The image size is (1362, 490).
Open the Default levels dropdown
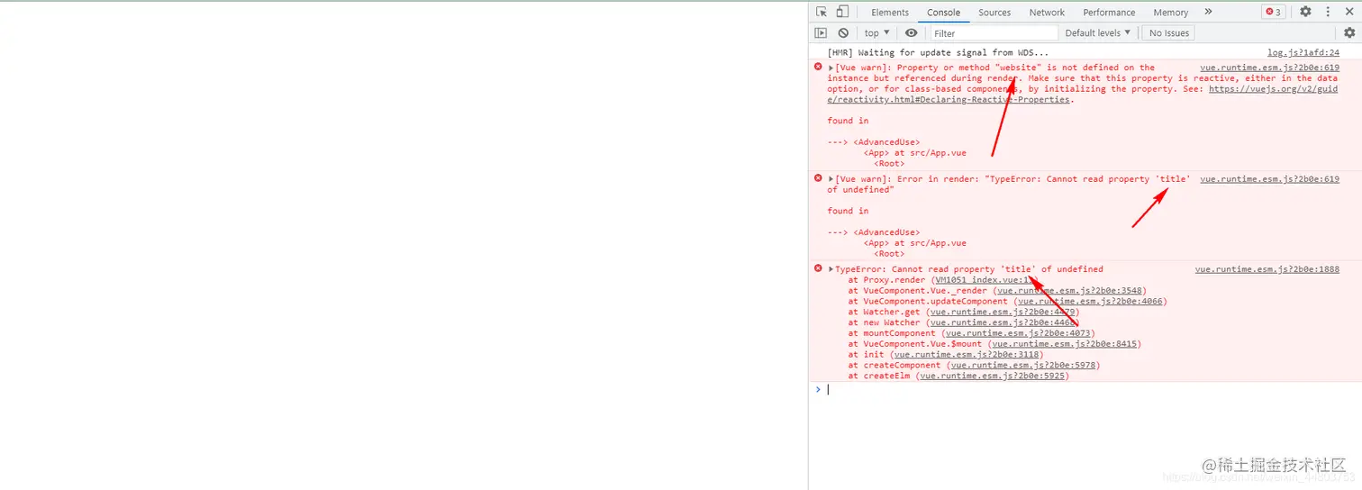1097,32
